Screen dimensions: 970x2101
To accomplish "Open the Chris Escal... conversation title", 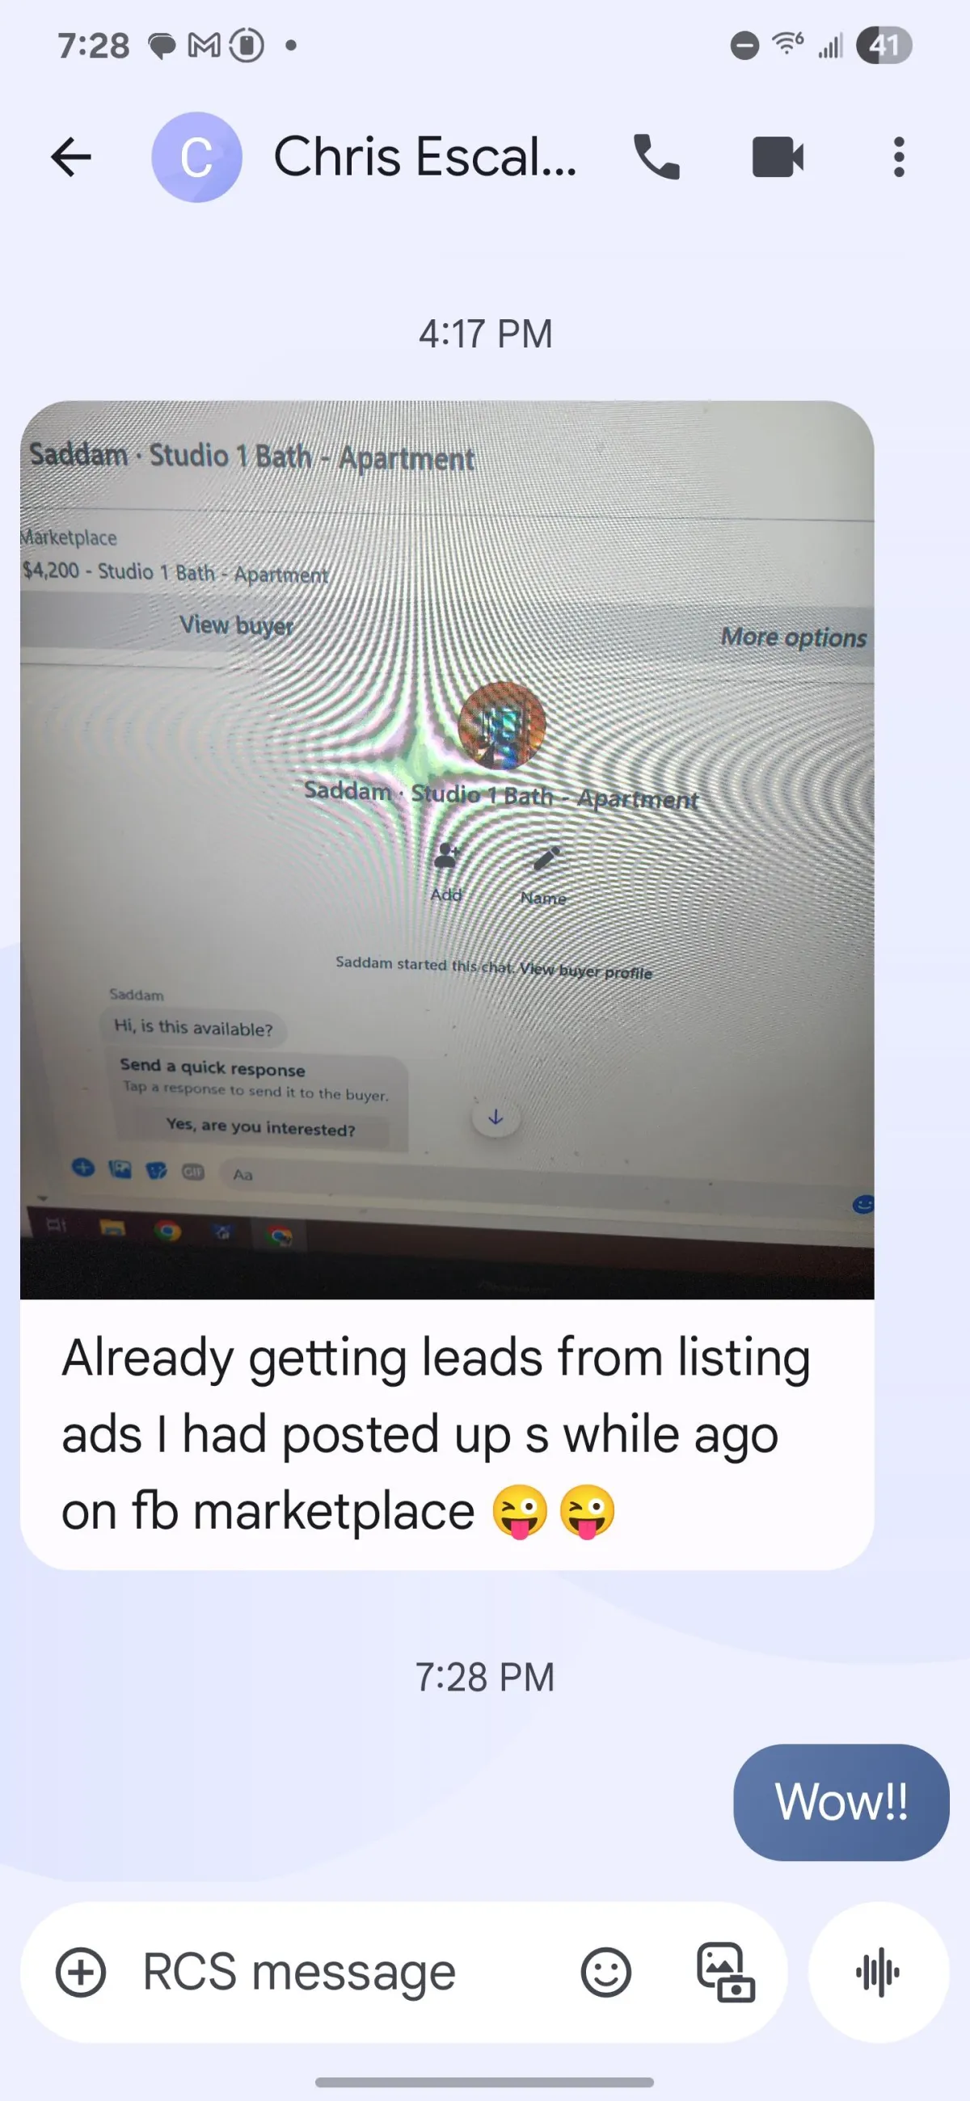I will click(x=425, y=157).
